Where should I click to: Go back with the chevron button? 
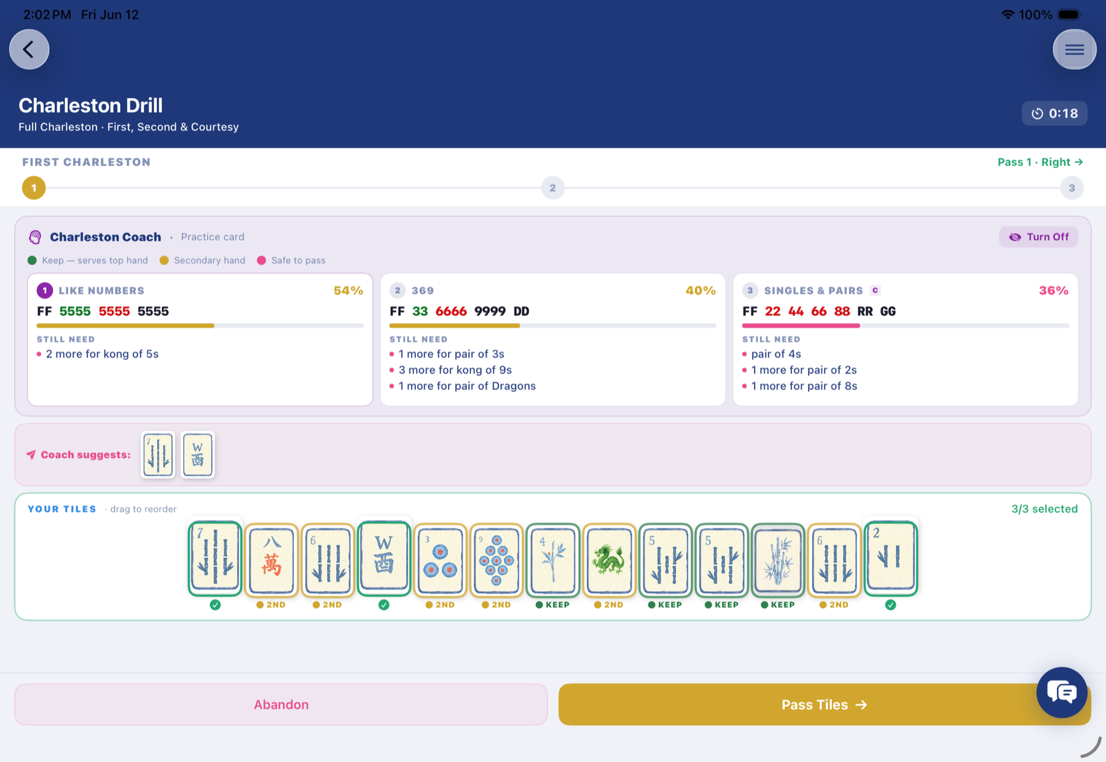tap(29, 49)
